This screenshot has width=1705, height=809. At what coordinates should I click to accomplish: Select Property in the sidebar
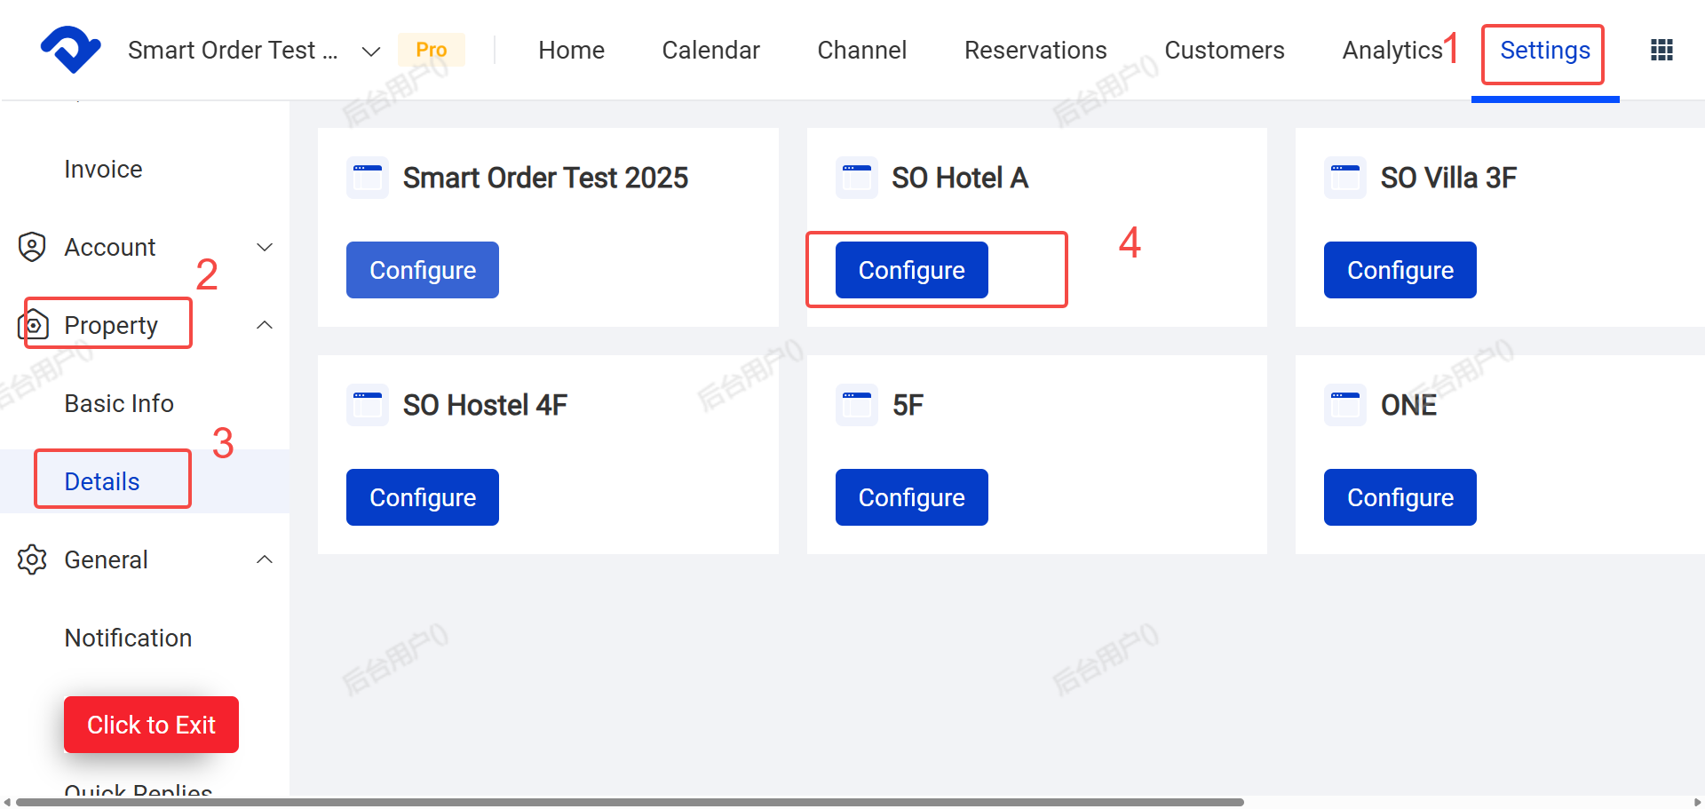tap(111, 326)
